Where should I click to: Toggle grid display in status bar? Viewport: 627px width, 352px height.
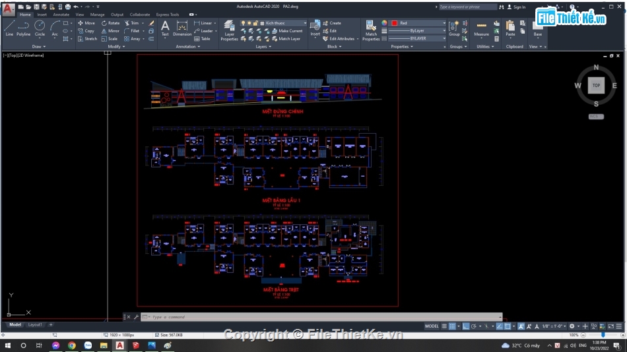click(x=444, y=326)
